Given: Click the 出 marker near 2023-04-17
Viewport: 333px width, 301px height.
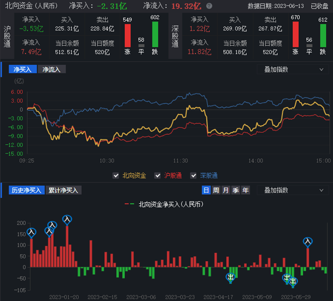Looking at the screenshot, I should [x=231, y=277].
